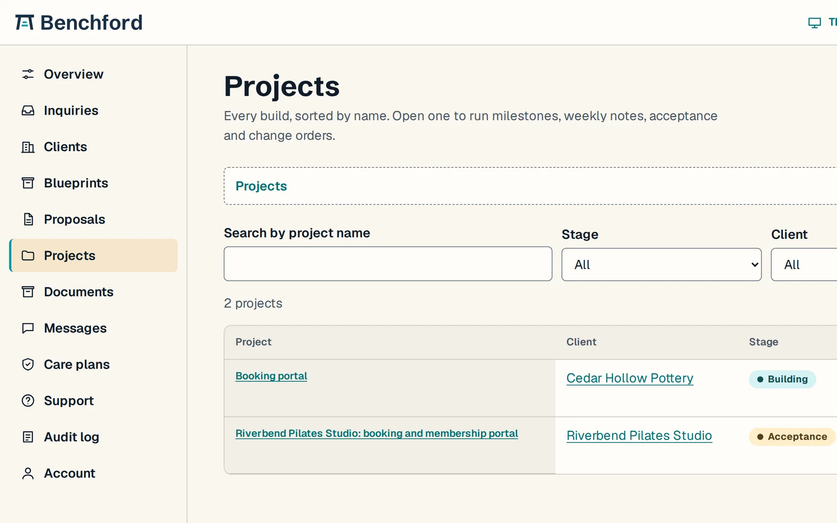The image size is (837, 523).
Task: Click the Client column header in table
Action: point(581,342)
